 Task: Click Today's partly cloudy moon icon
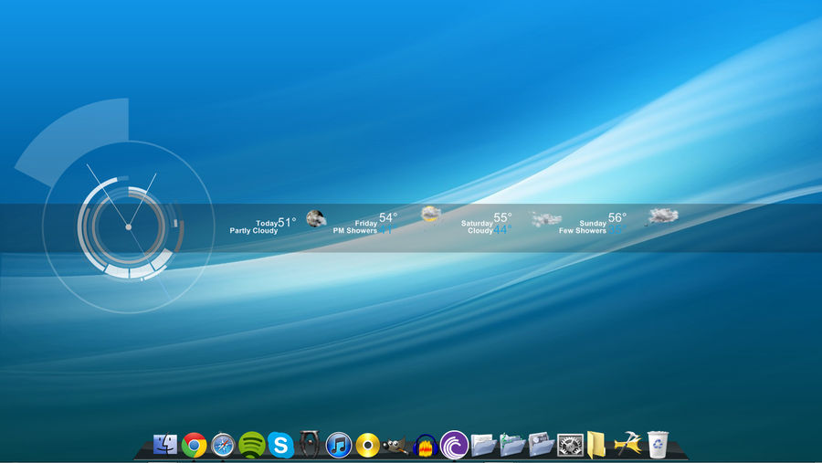pyautogui.click(x=316, y=218)
